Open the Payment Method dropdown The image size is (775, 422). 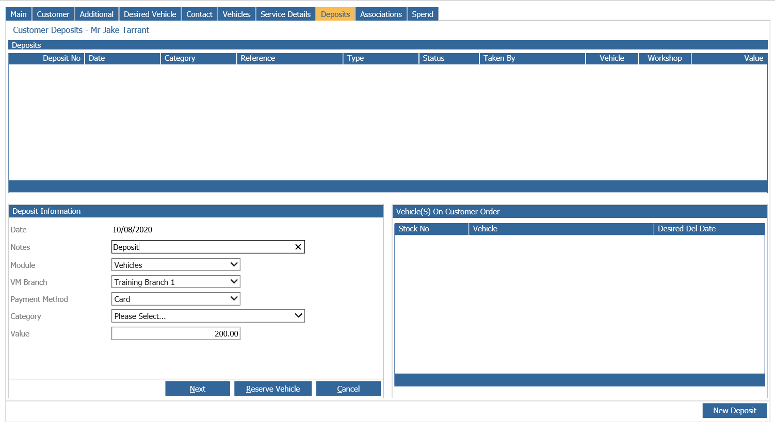coord(175,299)
